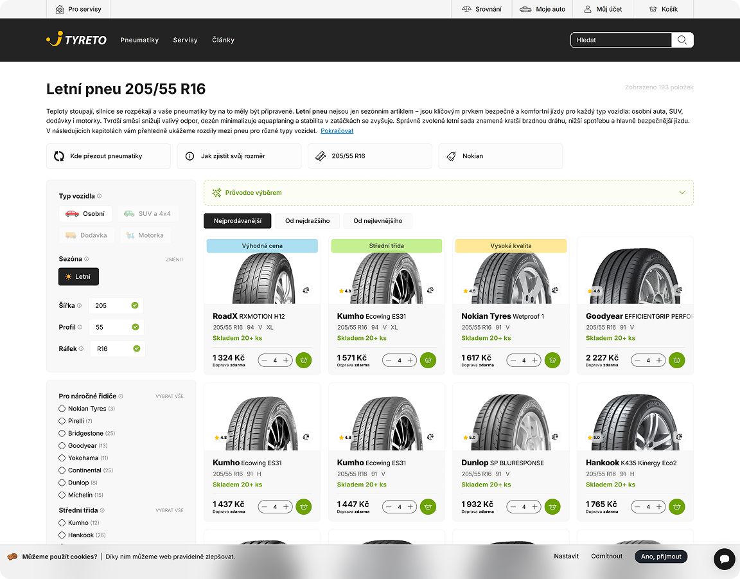Open the Košík cart icon
Screen dimensions: 740x579
pos(653,9)
